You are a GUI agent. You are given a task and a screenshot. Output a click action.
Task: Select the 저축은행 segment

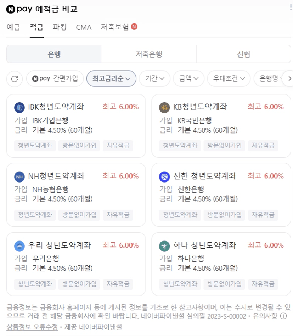[149, 54]
